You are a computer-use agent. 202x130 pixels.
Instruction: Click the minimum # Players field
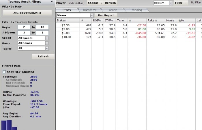point(24,33)
